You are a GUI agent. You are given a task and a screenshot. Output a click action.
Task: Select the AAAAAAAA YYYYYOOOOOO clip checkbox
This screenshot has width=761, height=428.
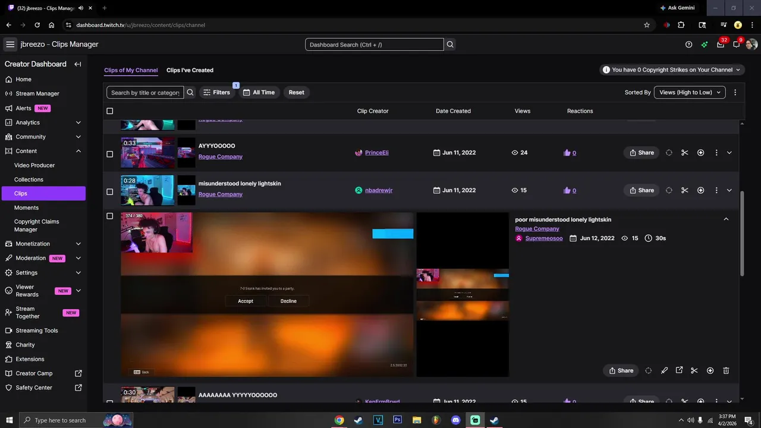point(109,402)
